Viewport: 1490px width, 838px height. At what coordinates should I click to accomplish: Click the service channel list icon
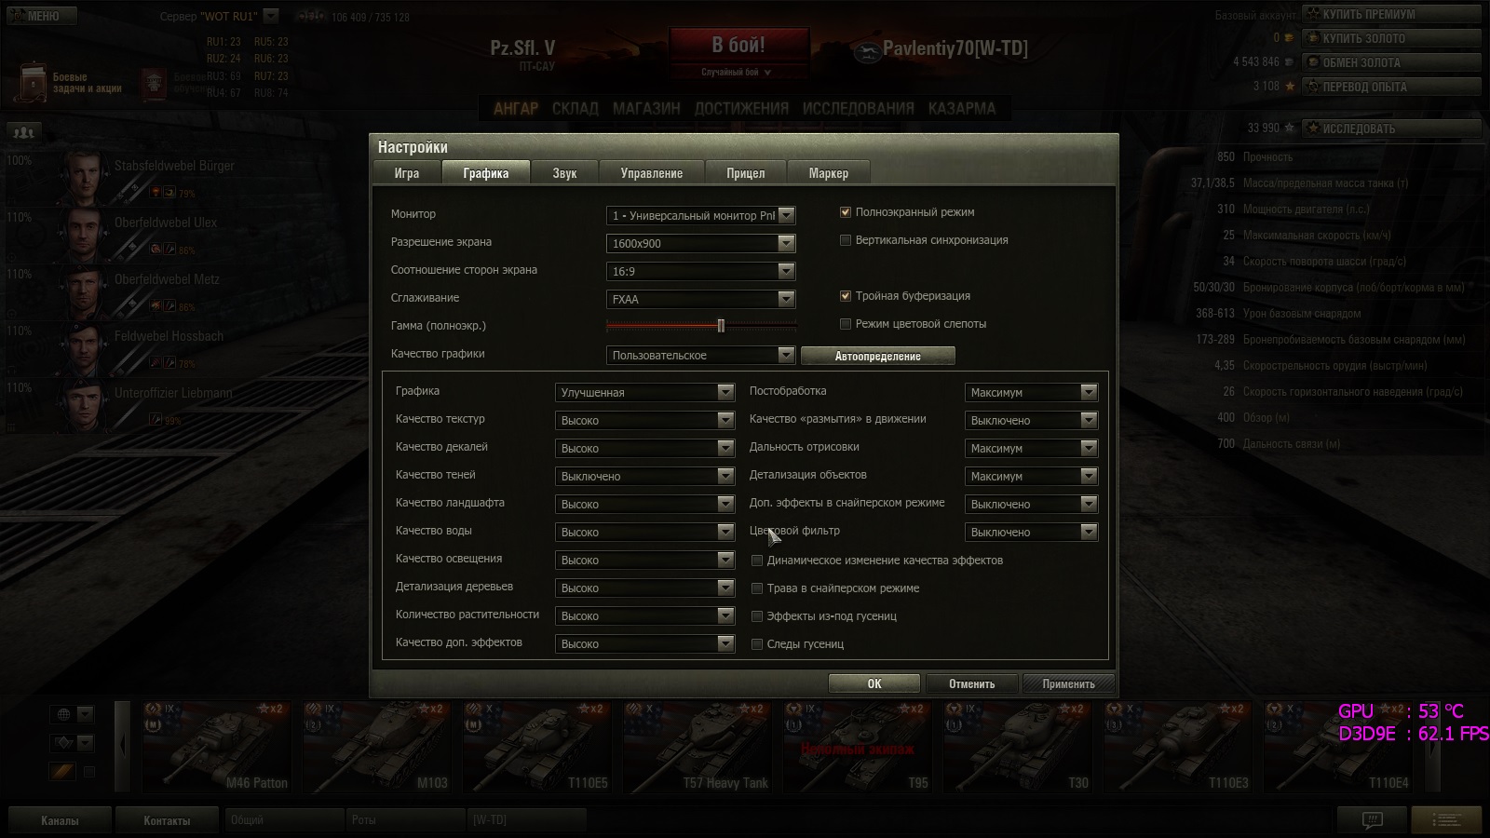click(x=1446, y=820)
